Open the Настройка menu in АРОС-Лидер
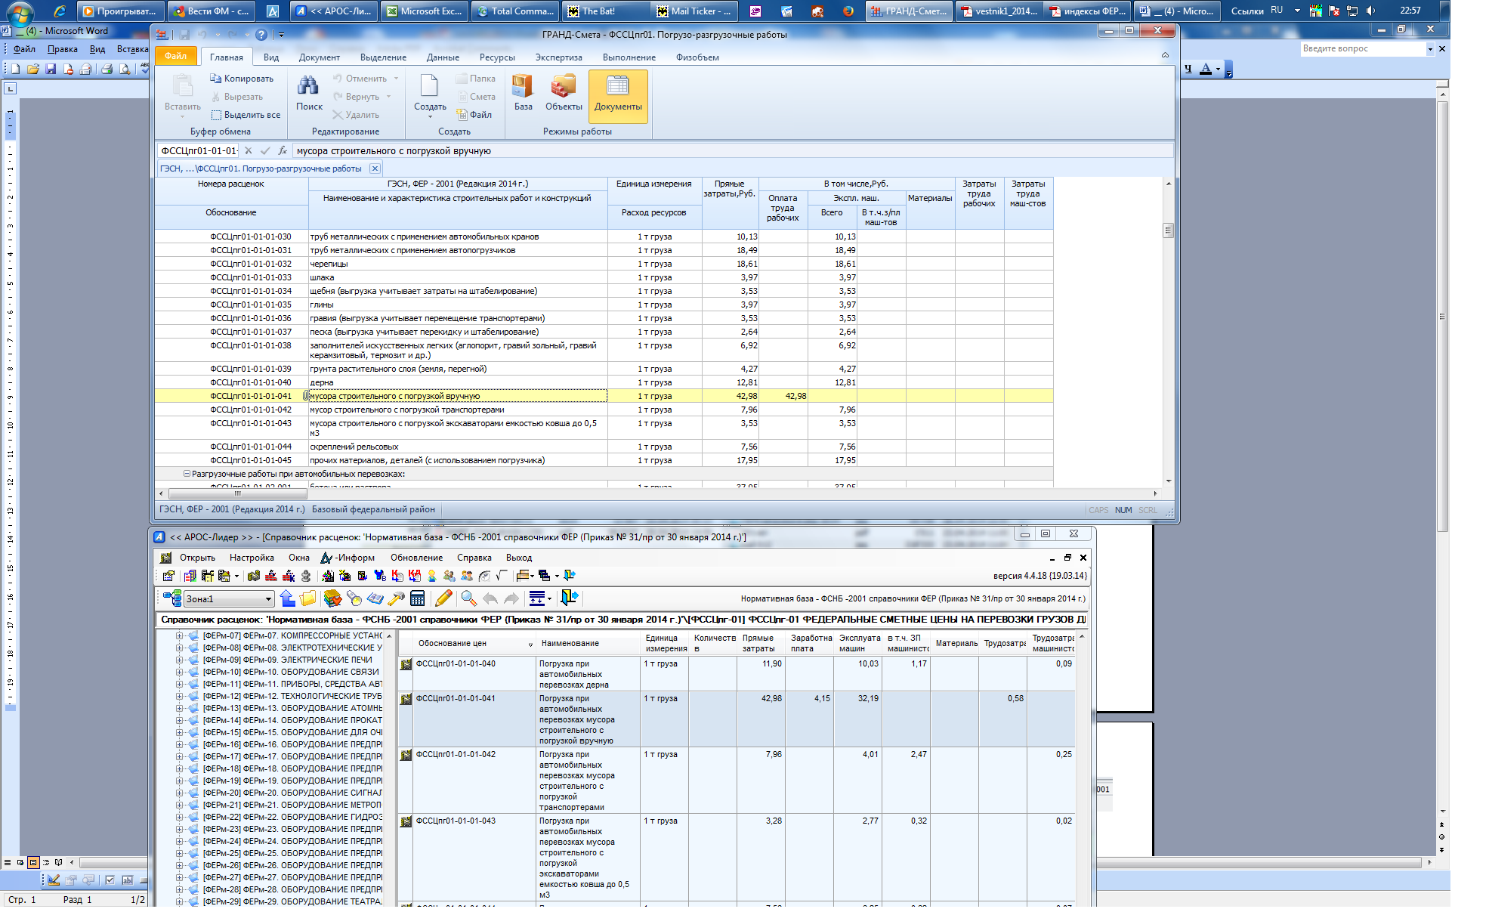1489x909 pixels. pyautogui.click(x=252, y=558)
